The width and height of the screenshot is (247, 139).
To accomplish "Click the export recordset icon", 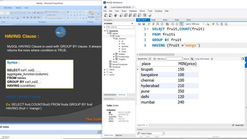I will coord(192,59).
